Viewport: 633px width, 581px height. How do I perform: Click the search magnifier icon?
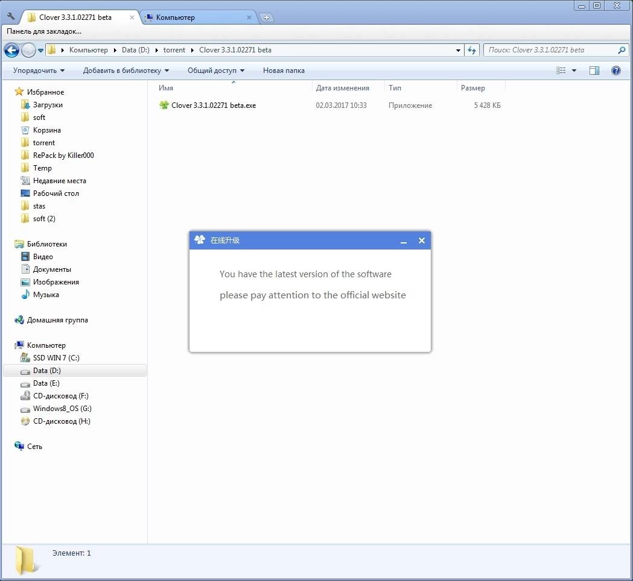pyautogui.click(x=622, y=50)
